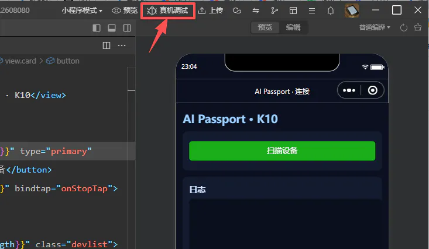Image resolution: width=429 pixels, height=249 pixels.
Task: Maximize the DevTools window
Action: (397, 10)
